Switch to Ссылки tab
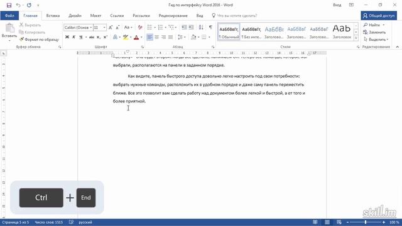Screen dimensions: 402x226 tap(117, 16)
